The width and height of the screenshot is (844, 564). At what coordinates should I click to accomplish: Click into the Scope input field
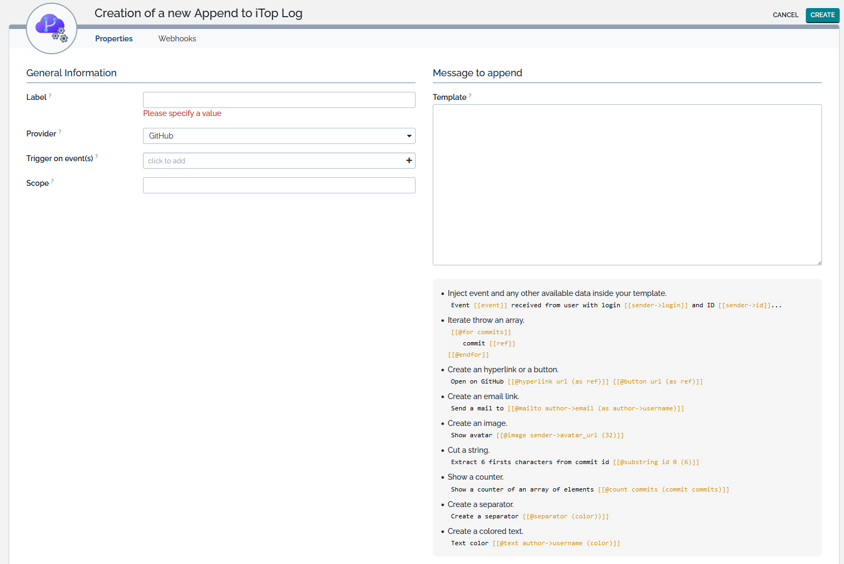(279, 185)
